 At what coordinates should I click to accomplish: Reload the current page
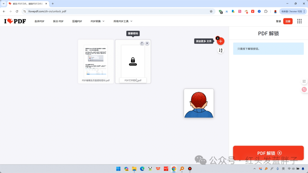coord(17,11)
